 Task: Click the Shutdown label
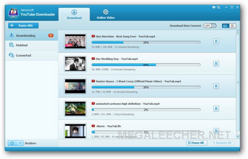click(30, 143)
